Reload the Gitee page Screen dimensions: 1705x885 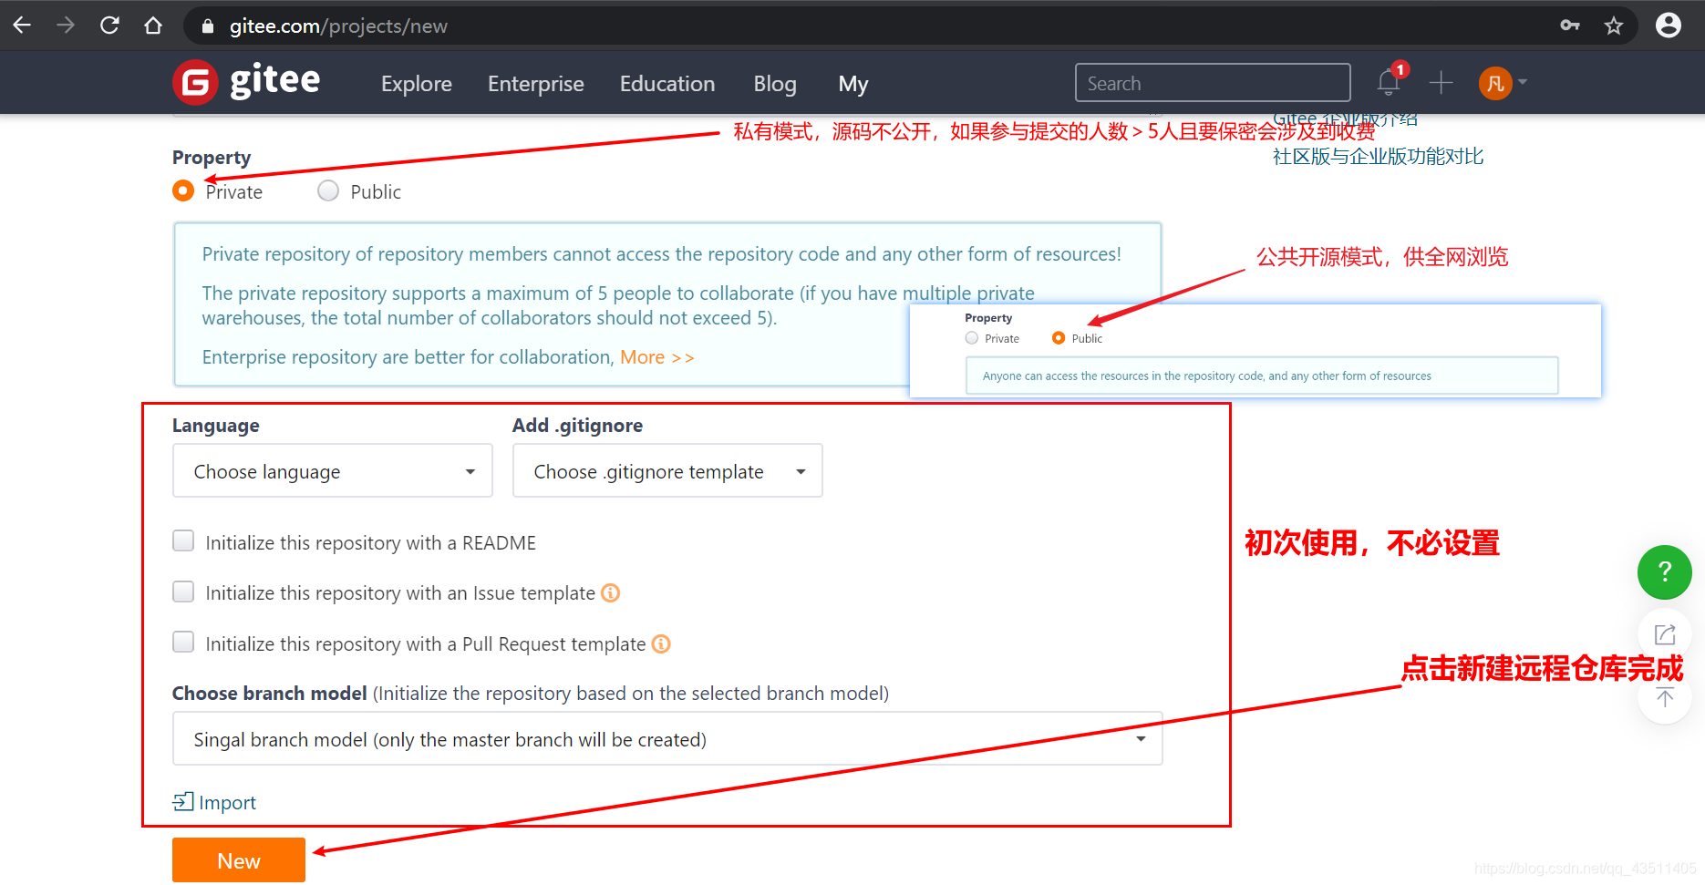coord(109,26)
